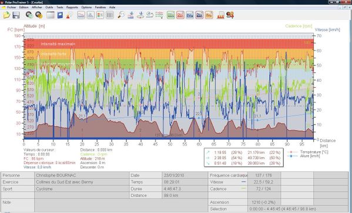Click the uphill row 1:18:55 in summary box
The image size is (352, 213).
click(x=243, y=152)
